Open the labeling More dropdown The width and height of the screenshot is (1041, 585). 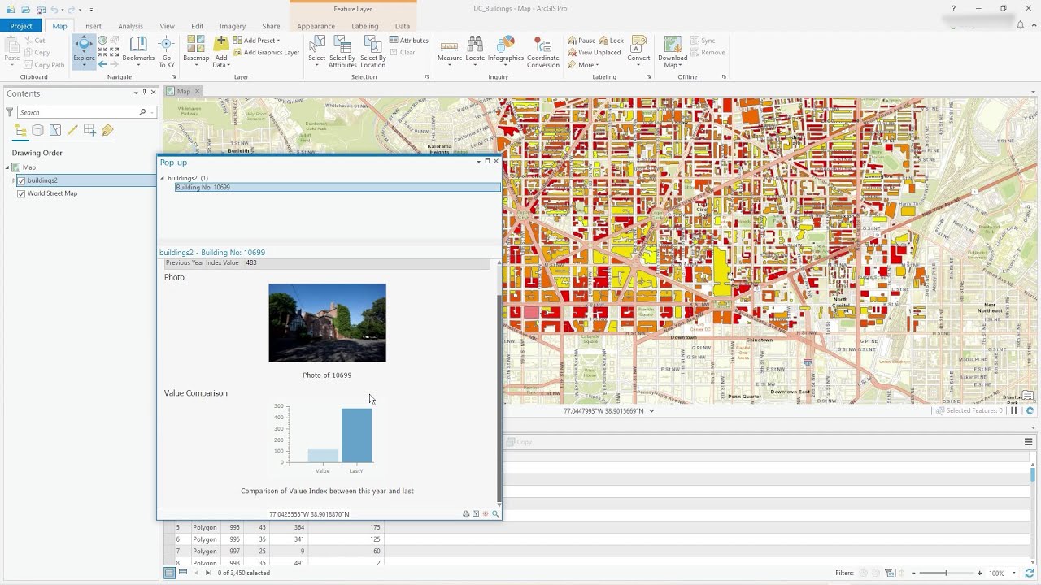pyautogui.click(x=584, y=65)
